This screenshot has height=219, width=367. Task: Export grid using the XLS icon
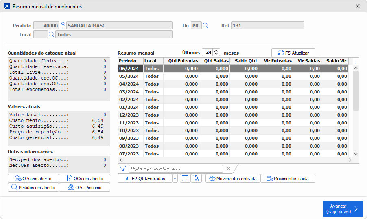coord(197,178)
